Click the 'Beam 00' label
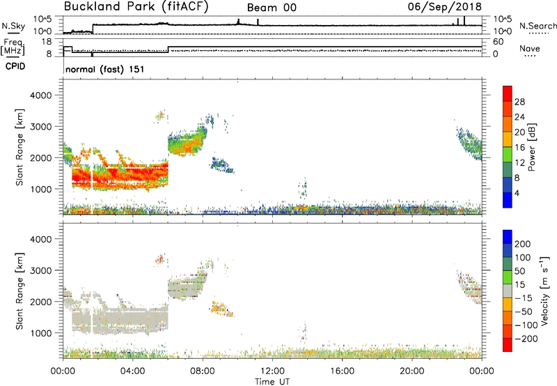The height and width of the screenshot is (386, 557). tap(272, 8)
